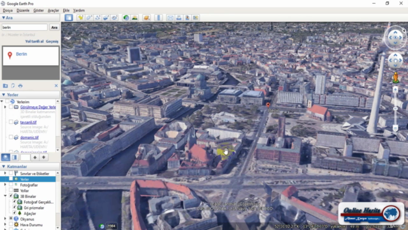Open the planet switcher icon
The width and height of the screenshot is (408, 230).
click(x=147, y=18)
